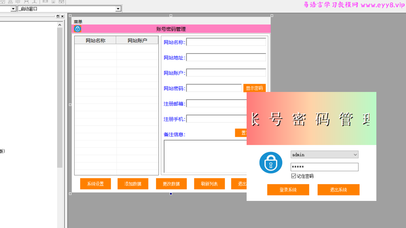Click the 注册邮箱 input field
Image resolution: width=406 pixels, height=228 pixels.
pos(217,103)
